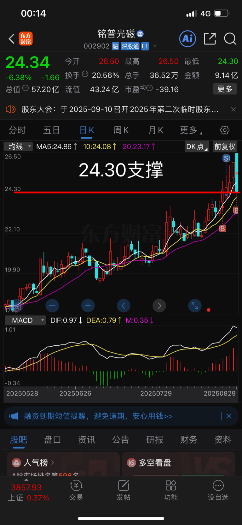
Task: Show more quote data with 更多 button
Action: click(x=225, y=89)
